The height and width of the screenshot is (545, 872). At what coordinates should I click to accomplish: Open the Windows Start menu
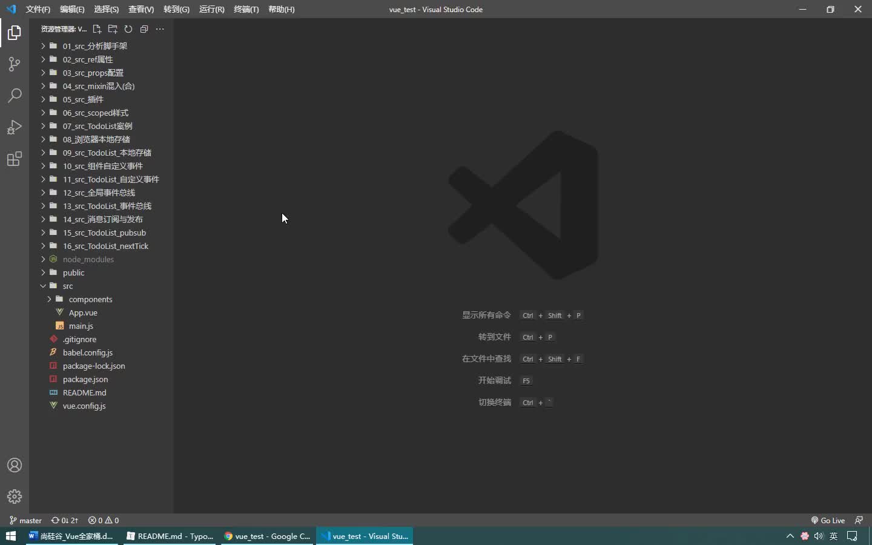10,536
